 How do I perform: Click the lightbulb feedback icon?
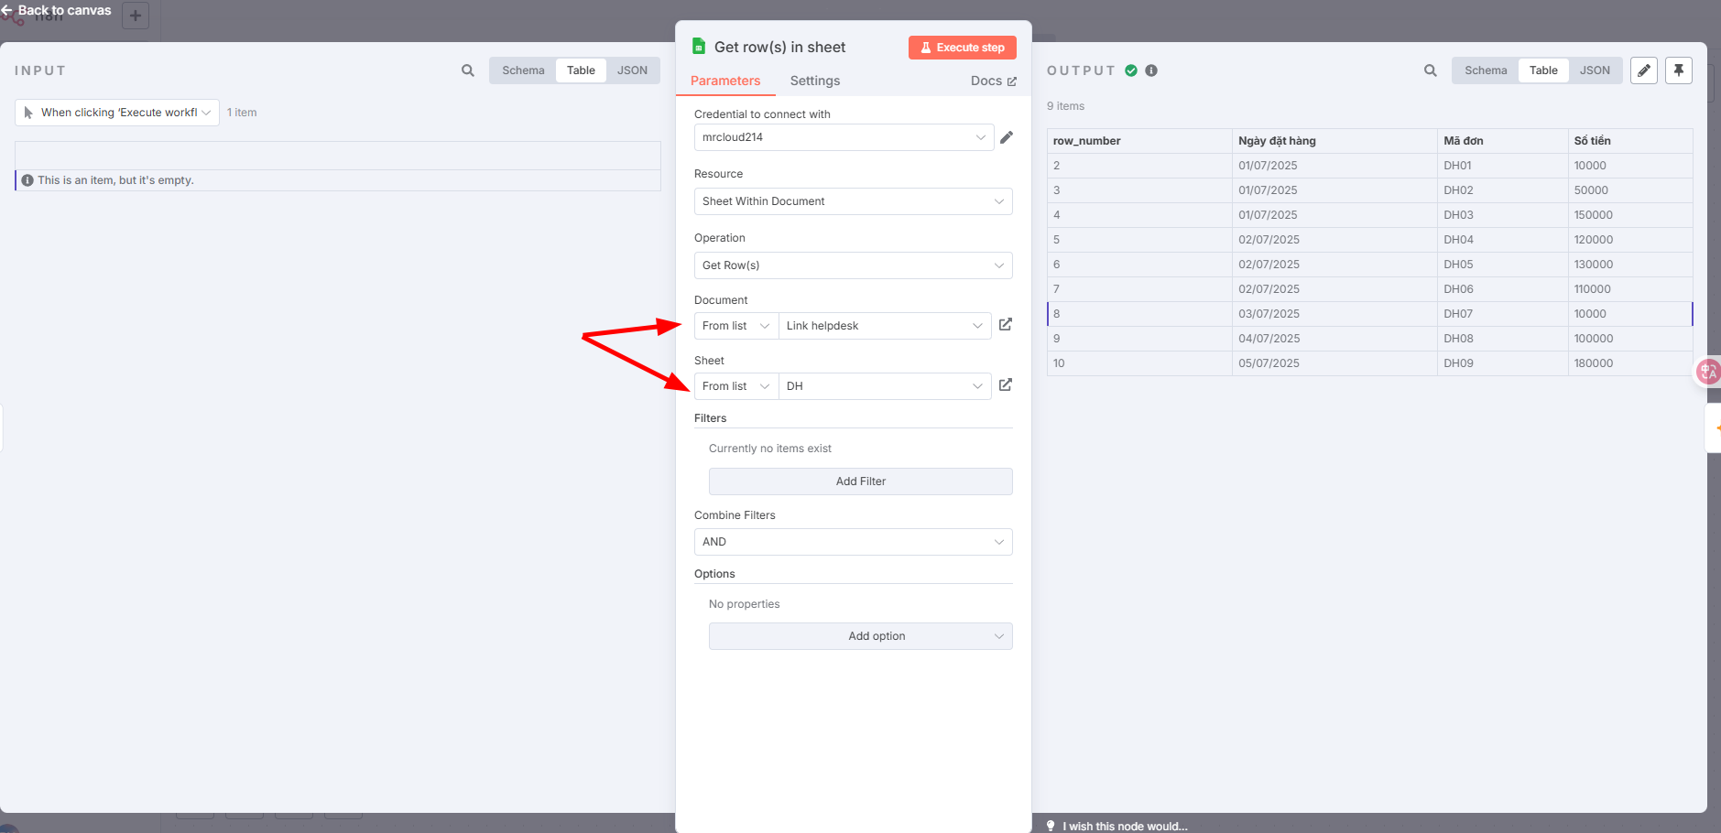coord(1051,826)
